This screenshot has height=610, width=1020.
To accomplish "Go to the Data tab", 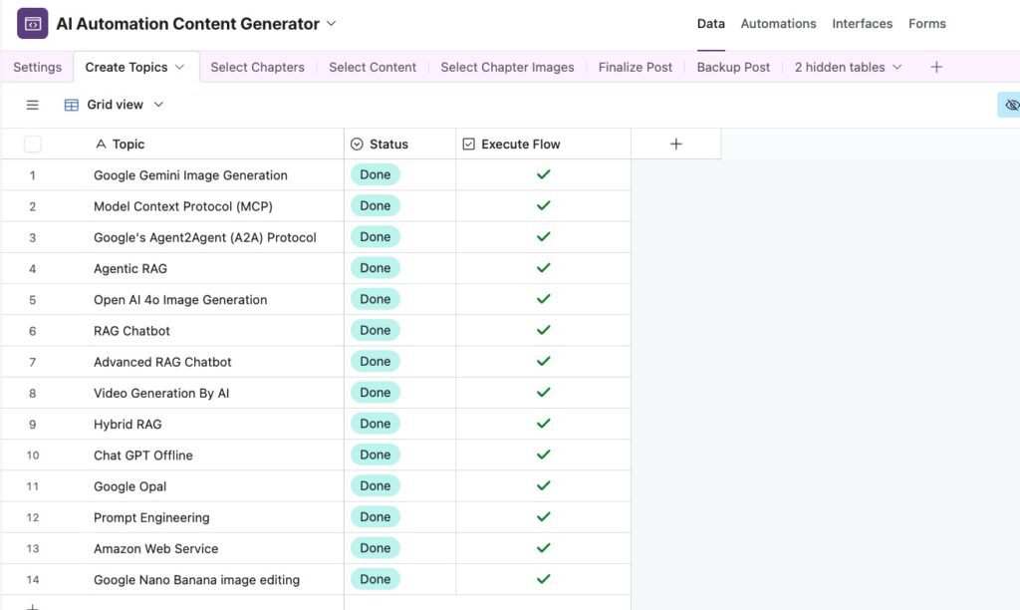I will pyautogui.click(x=710, y=24).
